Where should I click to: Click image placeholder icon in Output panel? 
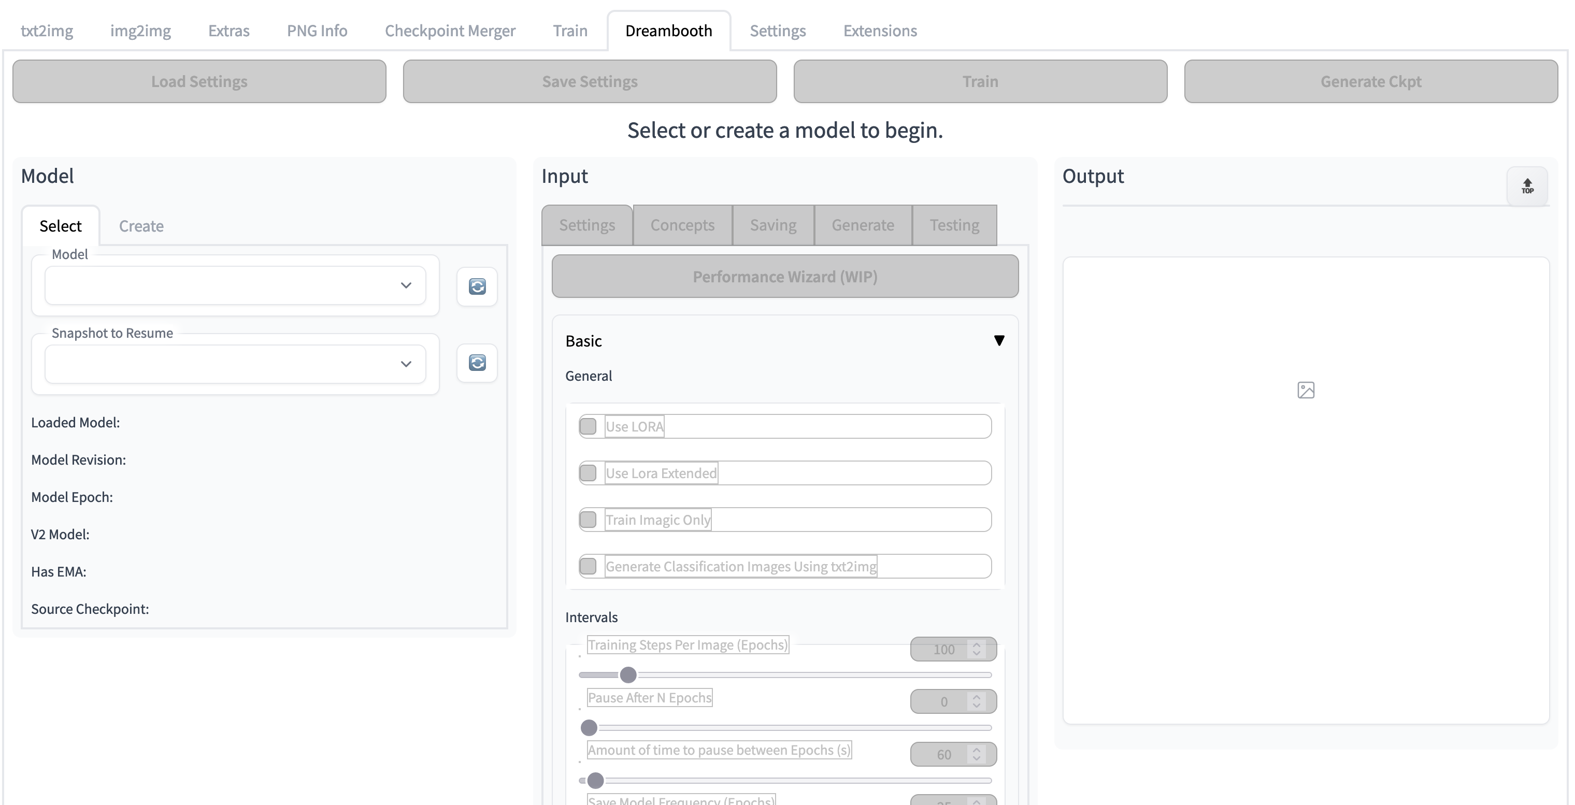pyautogui.click(x=1306, y=390)
